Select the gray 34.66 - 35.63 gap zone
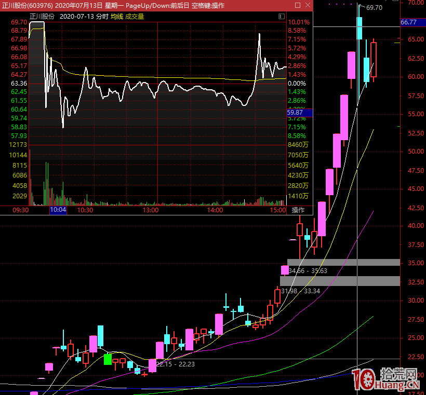The image size is (426, 395). (x=343, y=263)
